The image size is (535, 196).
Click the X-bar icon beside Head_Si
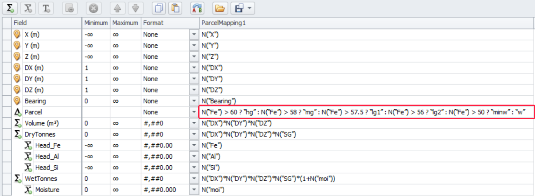tap(28, 168)
